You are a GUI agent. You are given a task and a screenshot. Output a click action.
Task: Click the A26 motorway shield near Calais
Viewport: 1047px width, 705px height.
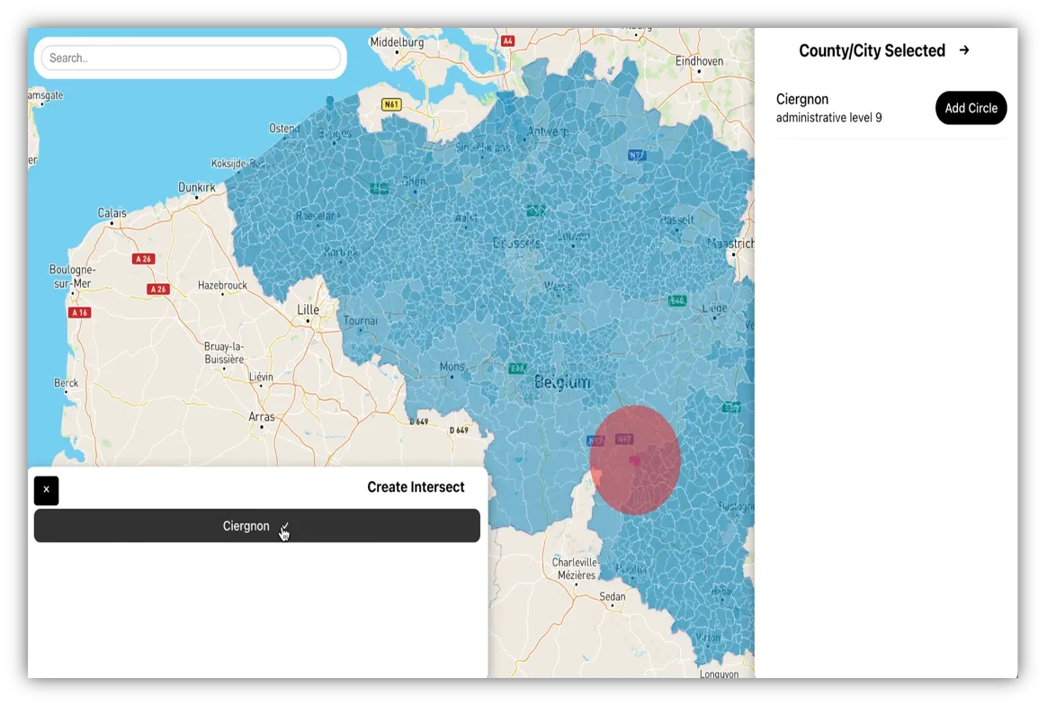[x=143, y=259]
